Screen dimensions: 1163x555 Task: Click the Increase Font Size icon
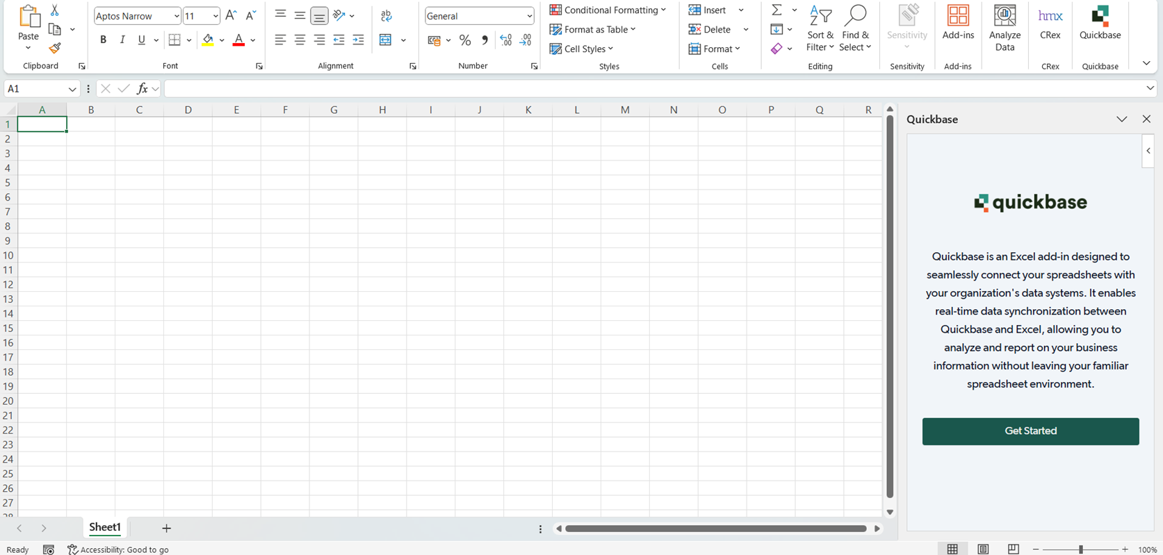point(231,15)
